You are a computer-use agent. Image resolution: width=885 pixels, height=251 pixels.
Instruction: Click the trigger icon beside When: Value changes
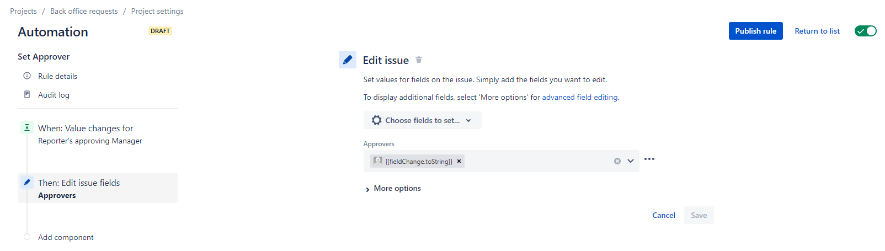click(x=26, y=127)
